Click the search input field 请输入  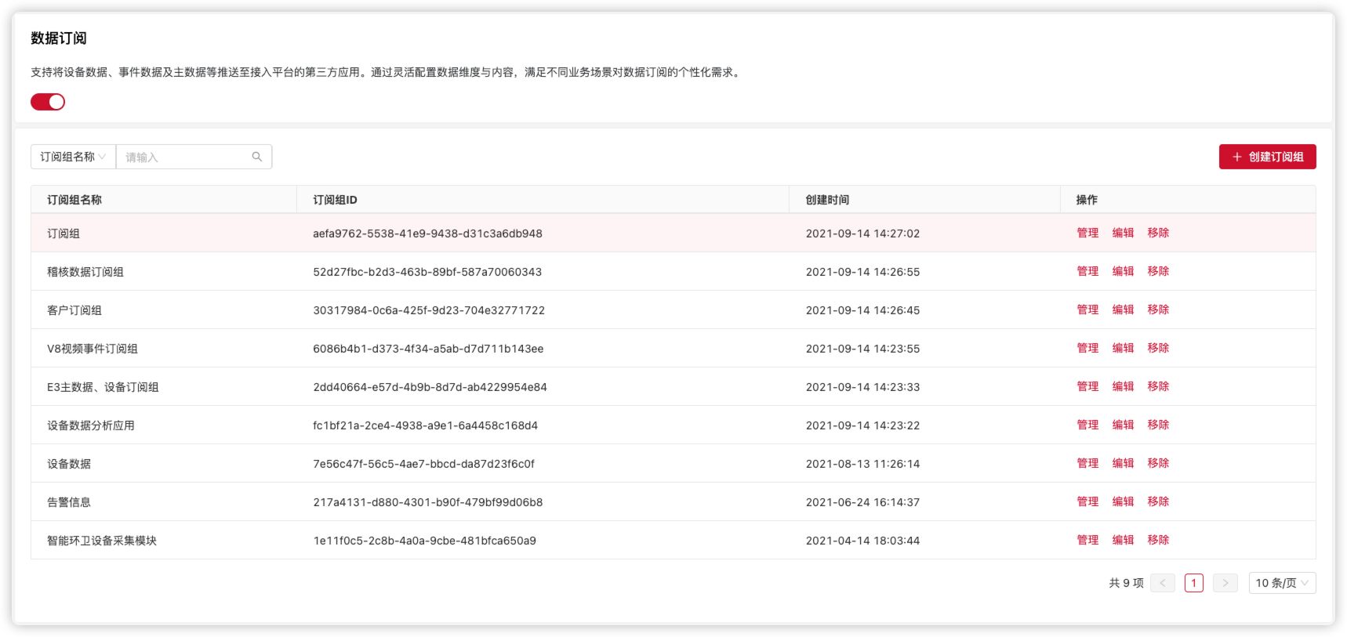185,157
